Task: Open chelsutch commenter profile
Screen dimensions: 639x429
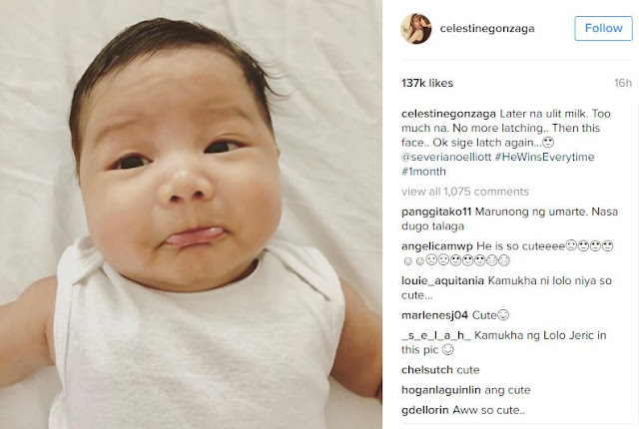Action: tap(427, 370)
